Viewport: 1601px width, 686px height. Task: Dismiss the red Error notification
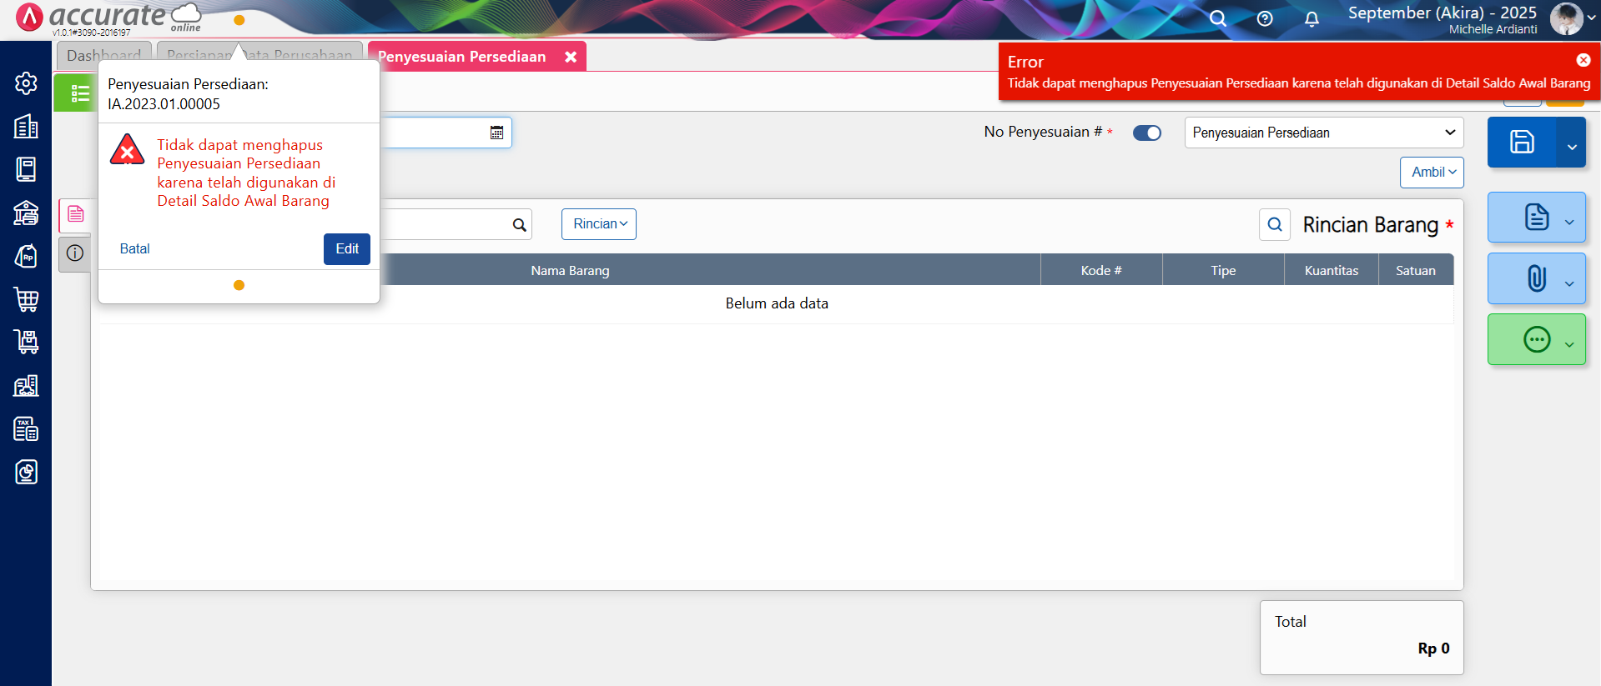click(1583, 60)
